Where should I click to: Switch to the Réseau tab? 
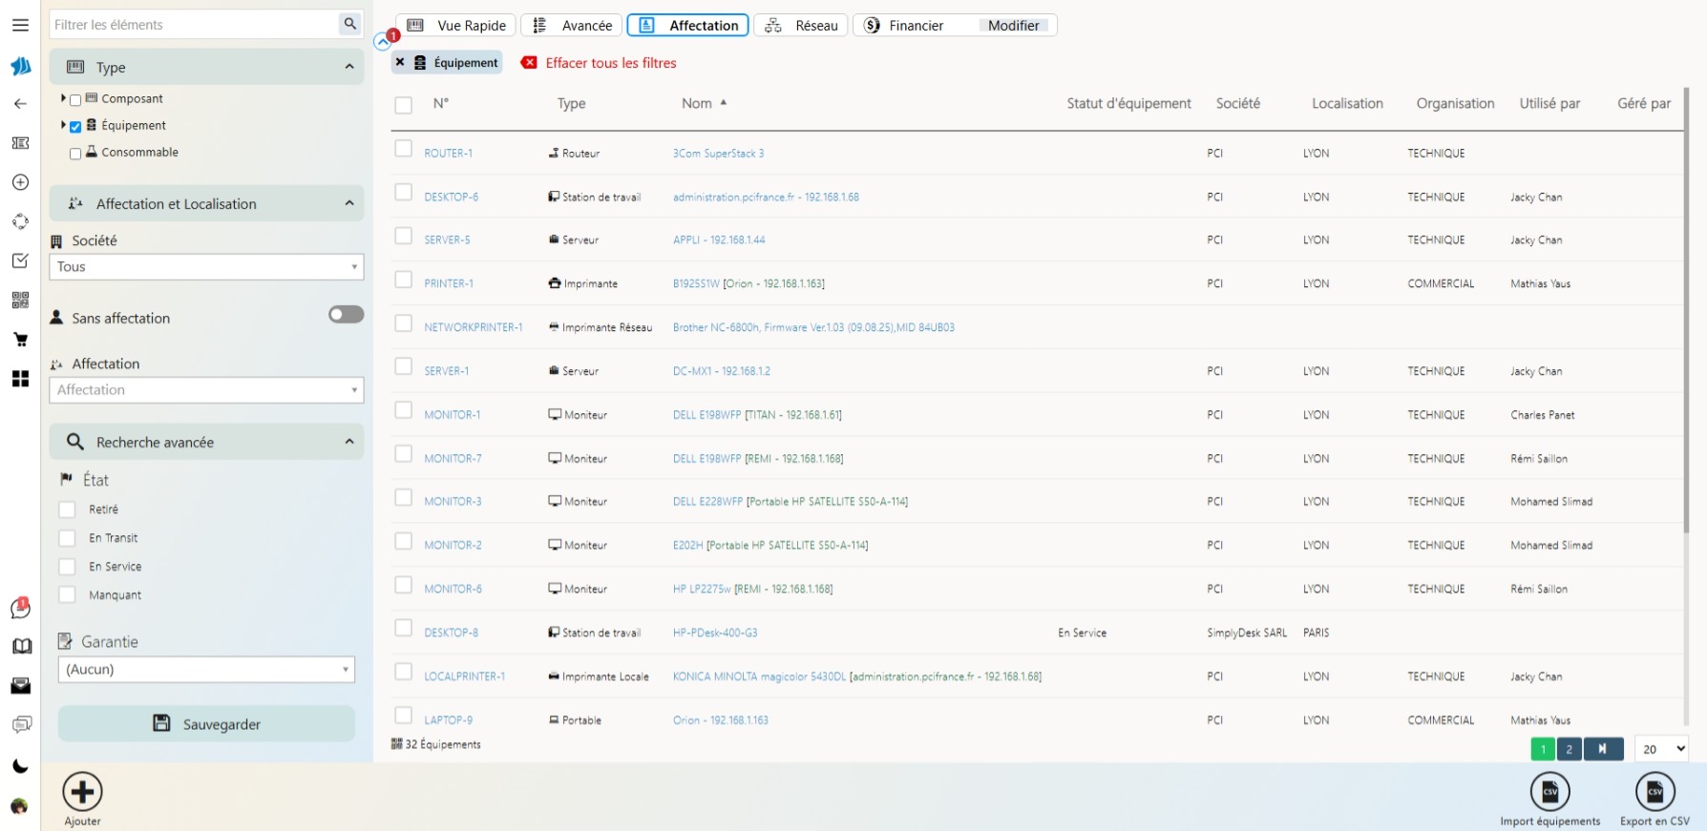coord(802,26)
